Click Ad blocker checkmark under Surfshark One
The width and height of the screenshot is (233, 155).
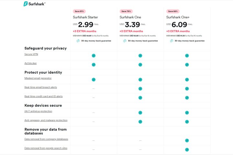140,65
